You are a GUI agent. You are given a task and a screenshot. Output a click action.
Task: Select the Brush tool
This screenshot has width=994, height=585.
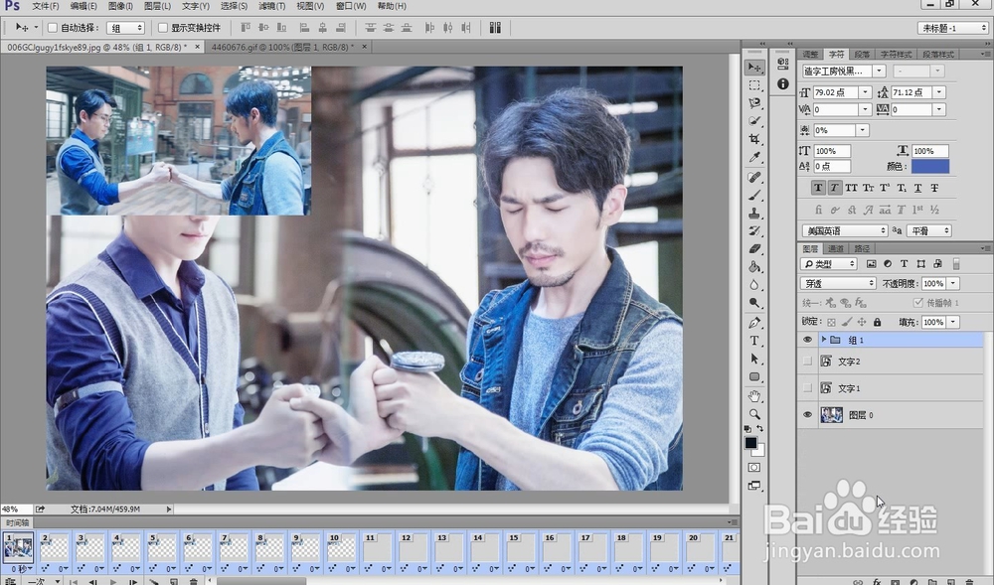753,195
